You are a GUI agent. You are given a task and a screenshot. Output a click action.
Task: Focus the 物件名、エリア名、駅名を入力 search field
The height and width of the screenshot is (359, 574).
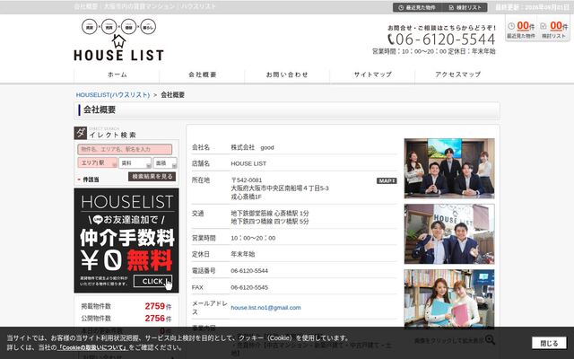click(125, 149)
